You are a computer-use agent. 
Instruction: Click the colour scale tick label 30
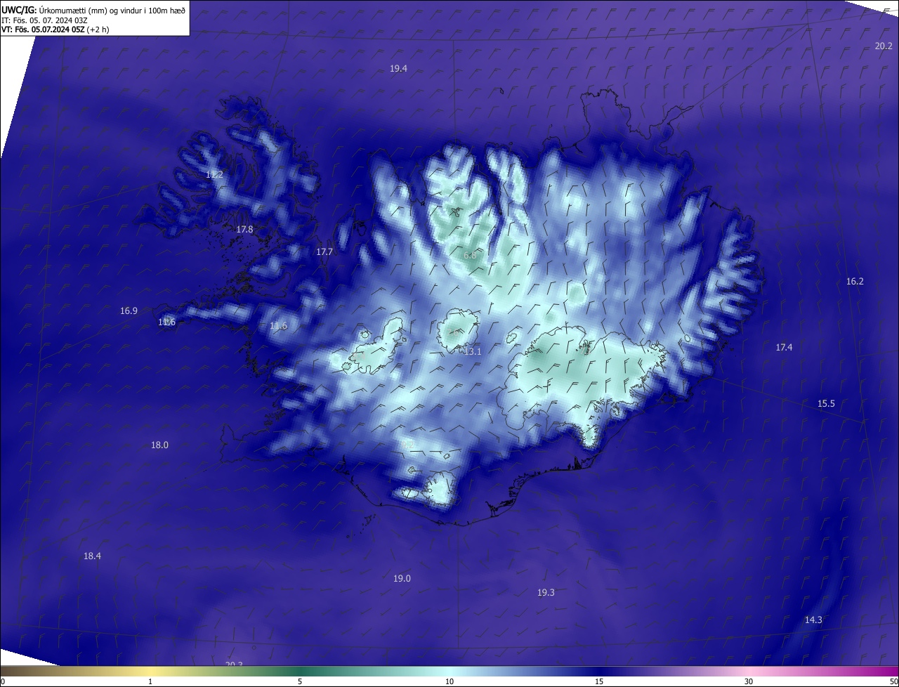point(749,681)
